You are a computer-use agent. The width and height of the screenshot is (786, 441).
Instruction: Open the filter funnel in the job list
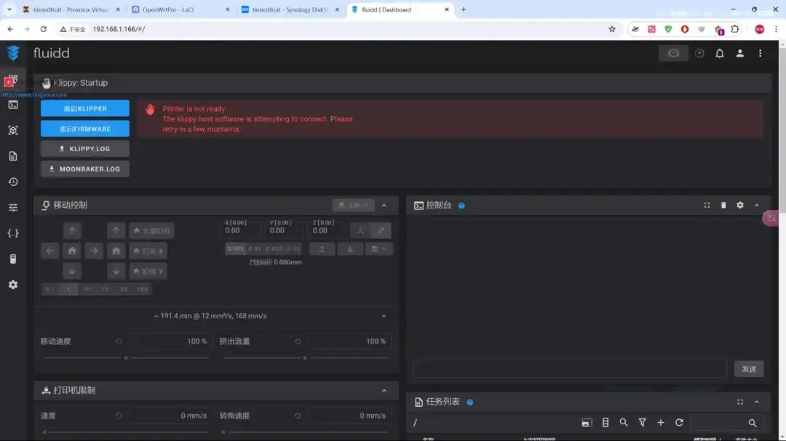pyautogui.click(x=642, y=423)
